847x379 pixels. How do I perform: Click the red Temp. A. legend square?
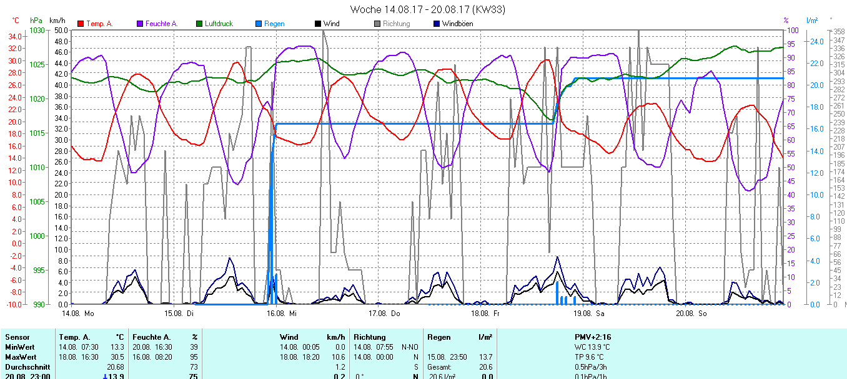coord(81,24)
